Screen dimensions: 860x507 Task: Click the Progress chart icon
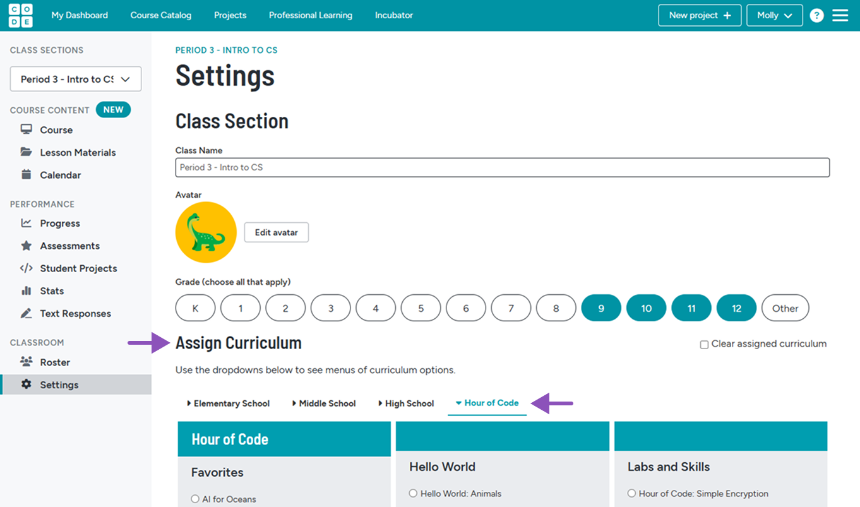coord(26,223)
